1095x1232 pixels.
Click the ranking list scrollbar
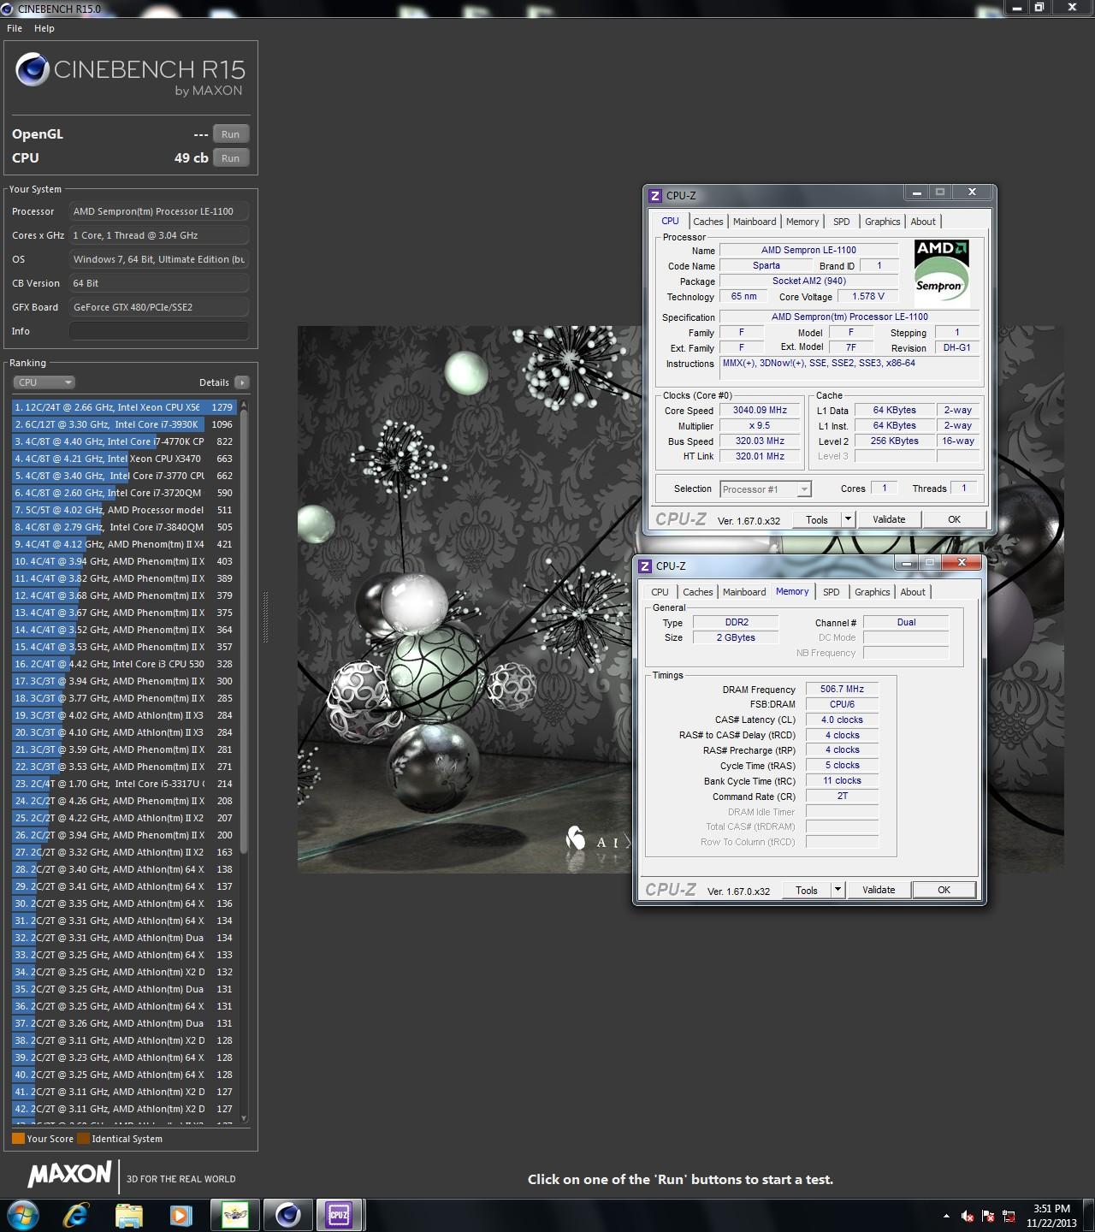pyautogui.click(x=244, y=633)
